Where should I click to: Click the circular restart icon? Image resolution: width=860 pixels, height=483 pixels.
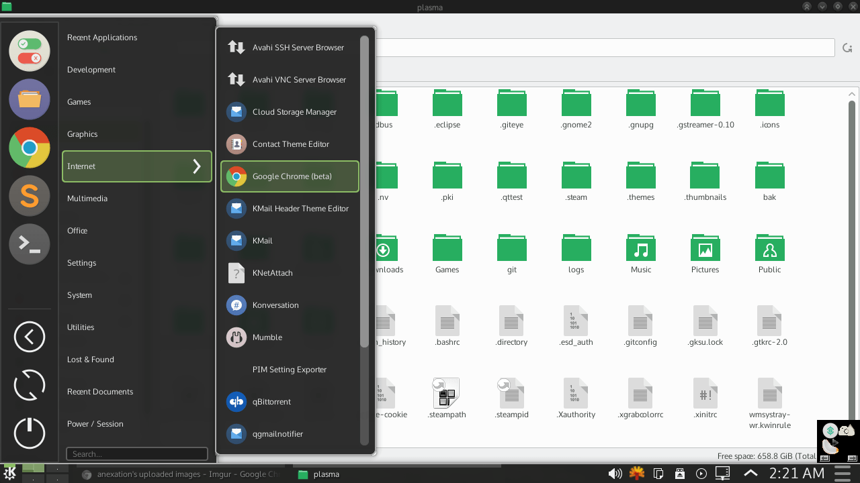click(30, 385)
